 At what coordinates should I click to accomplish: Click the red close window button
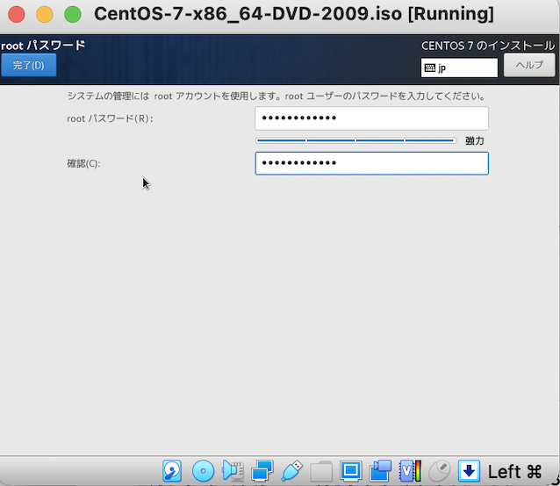17,15
